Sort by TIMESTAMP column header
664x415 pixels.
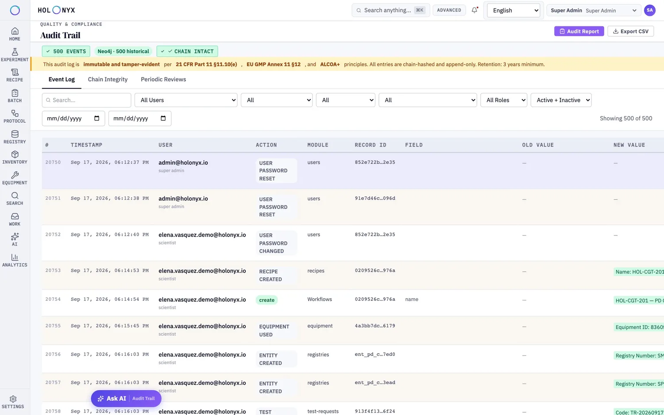tap(86, 145)
